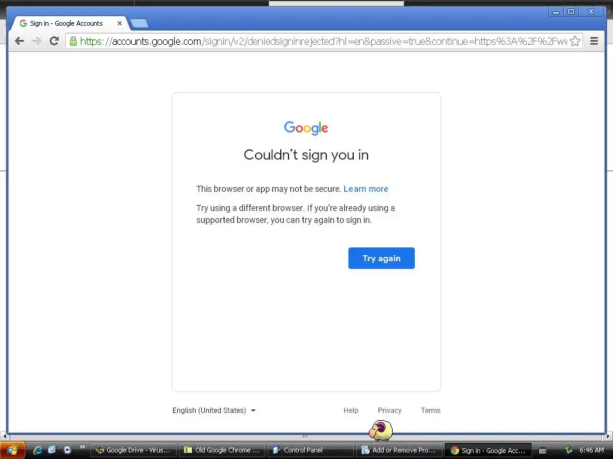Minimize the Chrome window

(x=556, y=12)
